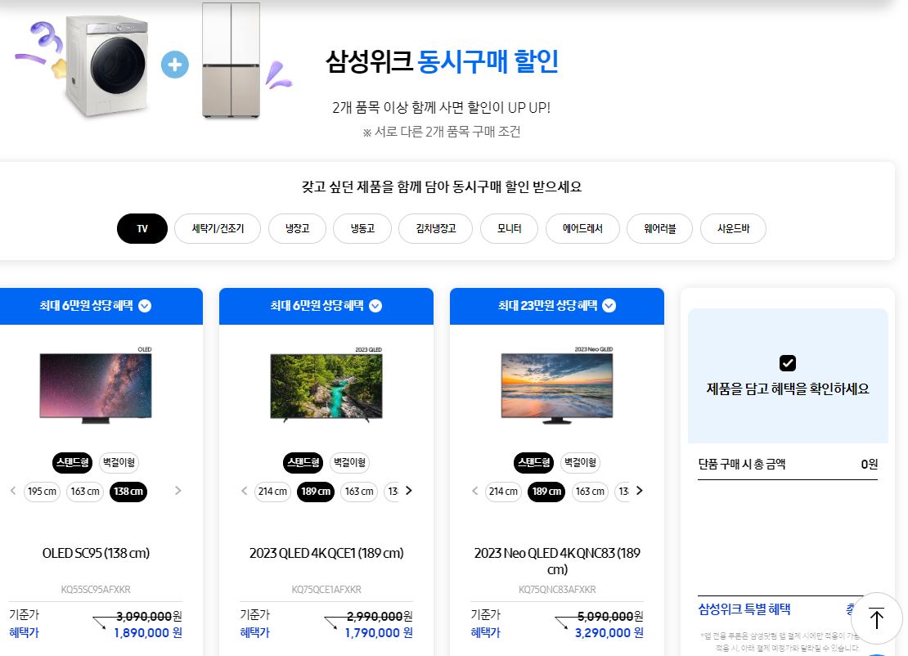
Task: Expand 최대 23만원 benefit chevron on QNC83
Action: [609, 306]
